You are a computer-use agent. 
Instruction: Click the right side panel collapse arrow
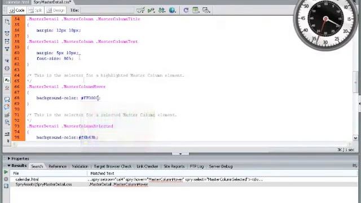tap(360, 104)
